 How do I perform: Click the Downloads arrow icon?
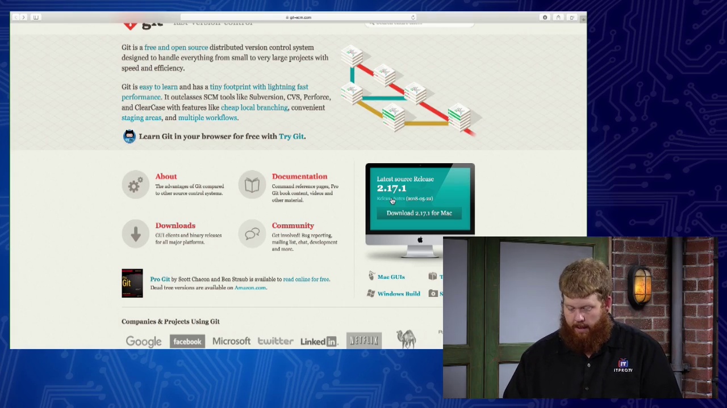(135, 234)
